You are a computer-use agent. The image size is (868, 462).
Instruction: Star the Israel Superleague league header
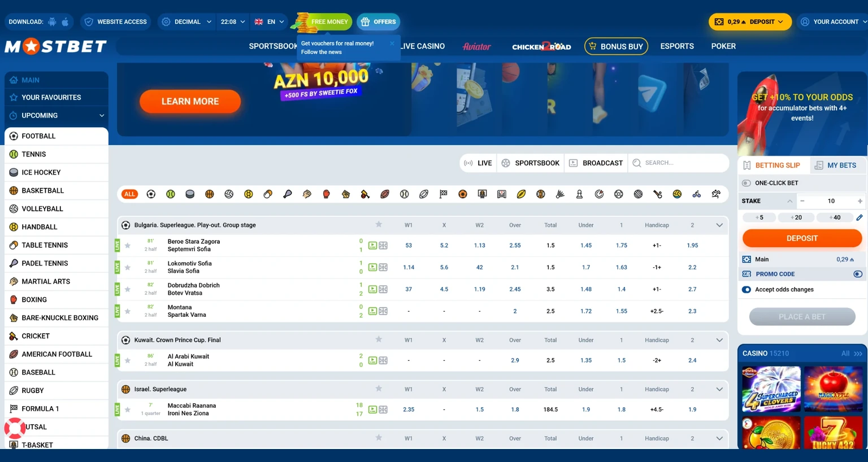point(379,389)
